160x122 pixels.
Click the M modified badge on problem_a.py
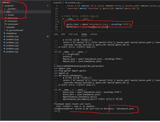coord(48,36)
